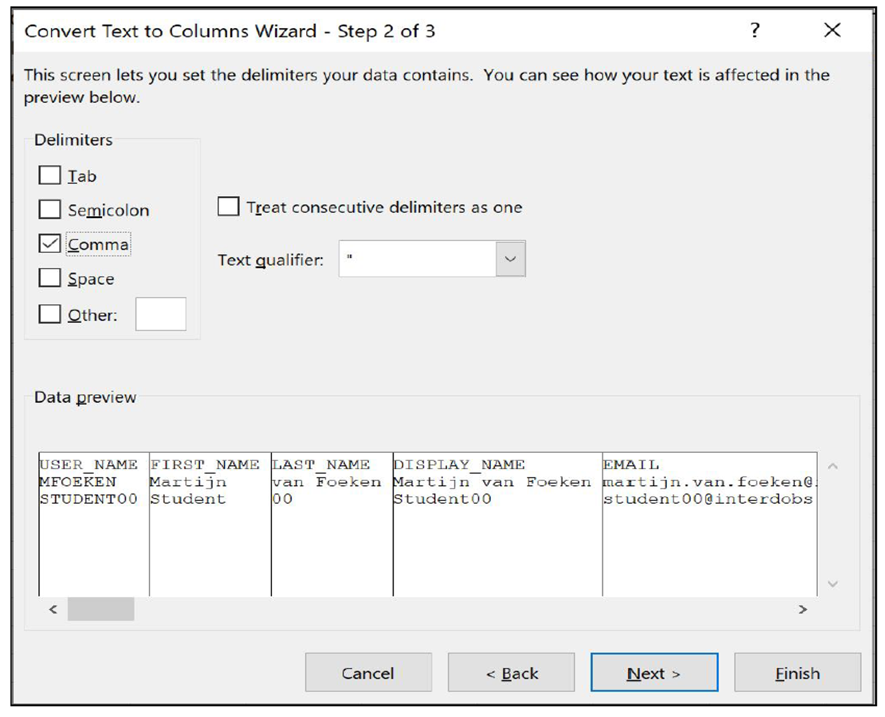The height and width of the screenshot is (717, 885).
Task: Enable the Semicolon delimiter checkbox
Action: [50, 209]
